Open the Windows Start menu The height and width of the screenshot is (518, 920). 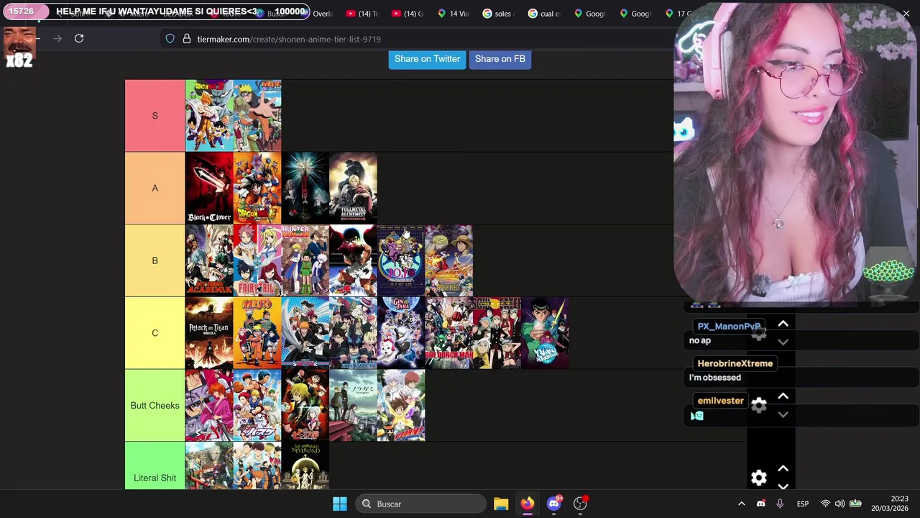click(x=340, y=504)
